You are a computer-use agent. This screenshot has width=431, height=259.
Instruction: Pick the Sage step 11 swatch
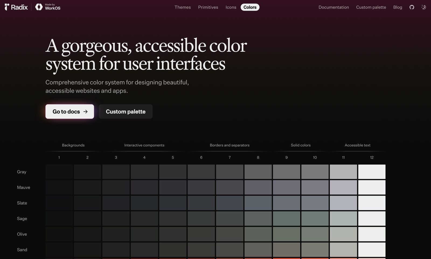343,219
